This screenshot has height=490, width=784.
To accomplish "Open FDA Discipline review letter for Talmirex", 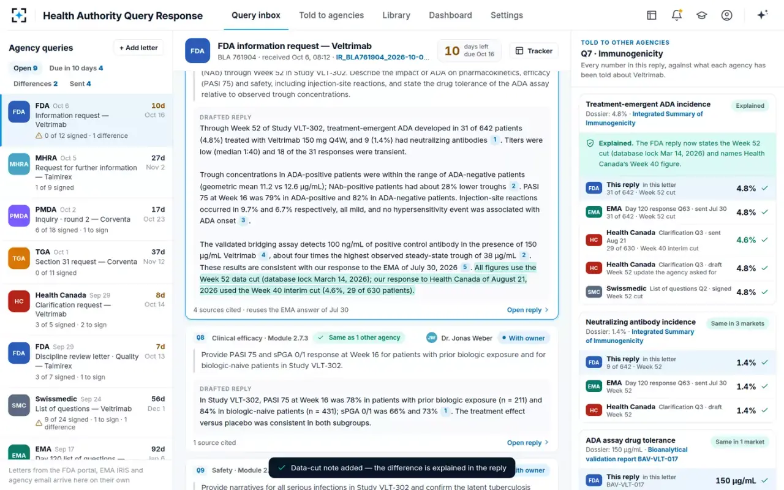I will coord(86,361).
